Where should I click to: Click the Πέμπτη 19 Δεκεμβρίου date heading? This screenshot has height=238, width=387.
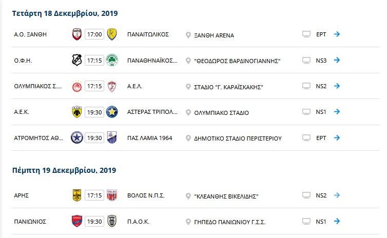pyautogui.click(x=64, y=170)
